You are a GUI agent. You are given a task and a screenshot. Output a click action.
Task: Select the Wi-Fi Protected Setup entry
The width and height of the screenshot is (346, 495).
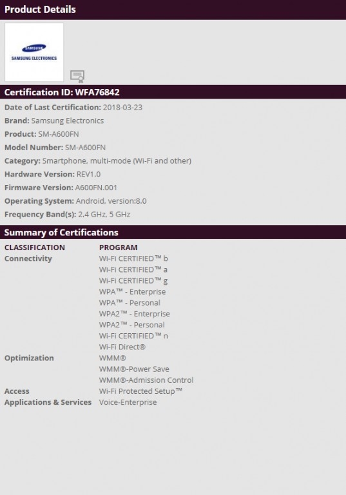pos(141,391)
